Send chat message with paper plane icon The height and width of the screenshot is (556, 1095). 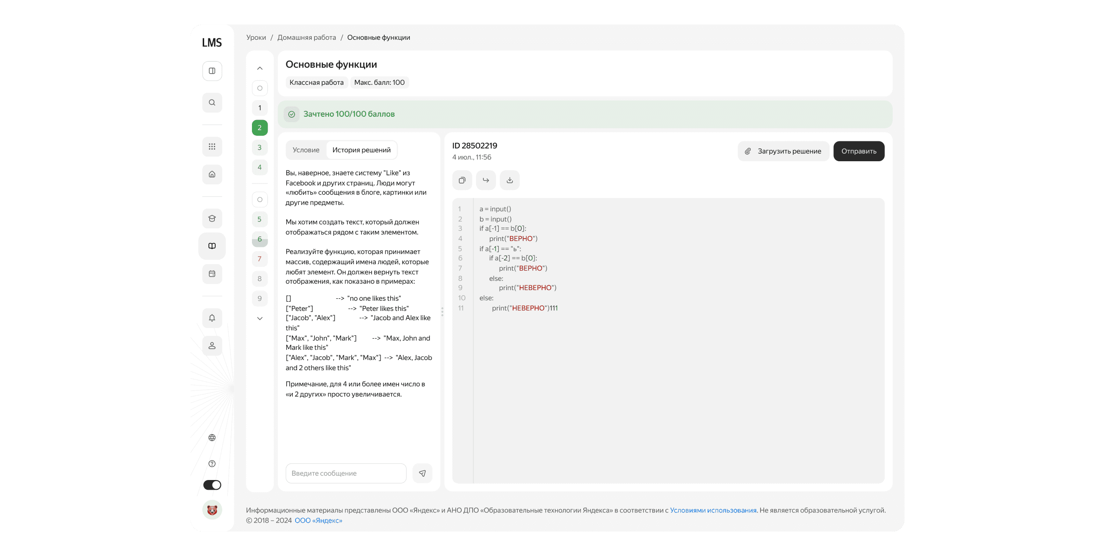point(422,474)
